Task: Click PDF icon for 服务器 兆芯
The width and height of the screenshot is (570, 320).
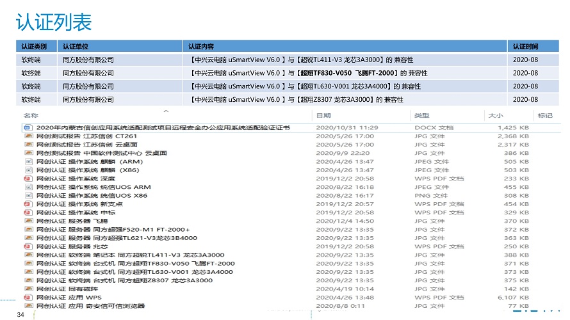Action: (28, 246)
